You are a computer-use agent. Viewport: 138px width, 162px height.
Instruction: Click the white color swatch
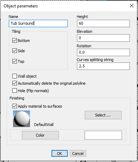[x=103, y=135]
